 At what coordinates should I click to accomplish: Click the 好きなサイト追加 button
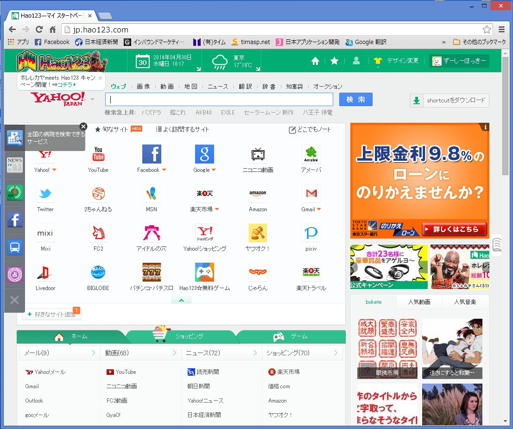[x=52, y=315]
